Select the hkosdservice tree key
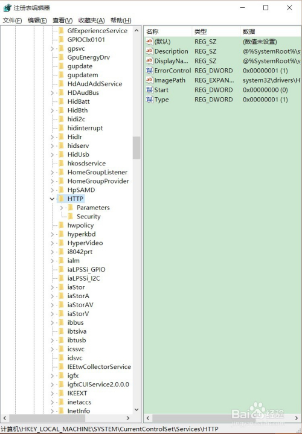This screenshot has height=434, width=302. coord(86,164)
